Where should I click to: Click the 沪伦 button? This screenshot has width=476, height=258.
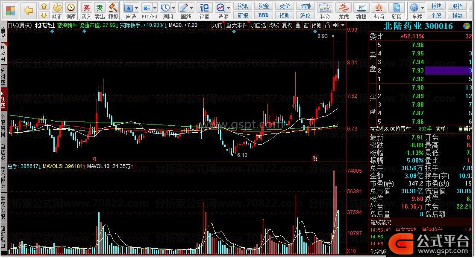(306, 15)
